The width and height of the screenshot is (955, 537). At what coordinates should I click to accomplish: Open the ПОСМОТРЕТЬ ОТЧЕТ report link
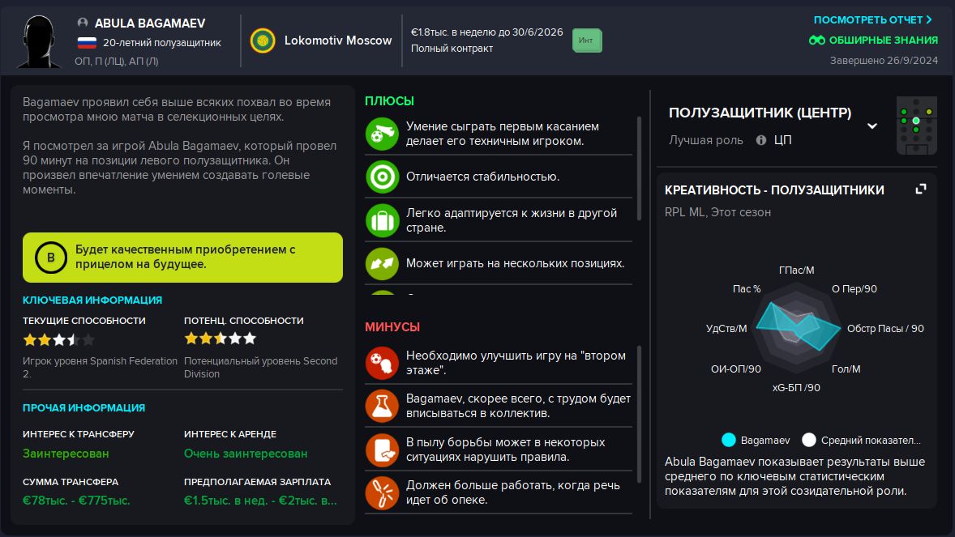point(872,19)
